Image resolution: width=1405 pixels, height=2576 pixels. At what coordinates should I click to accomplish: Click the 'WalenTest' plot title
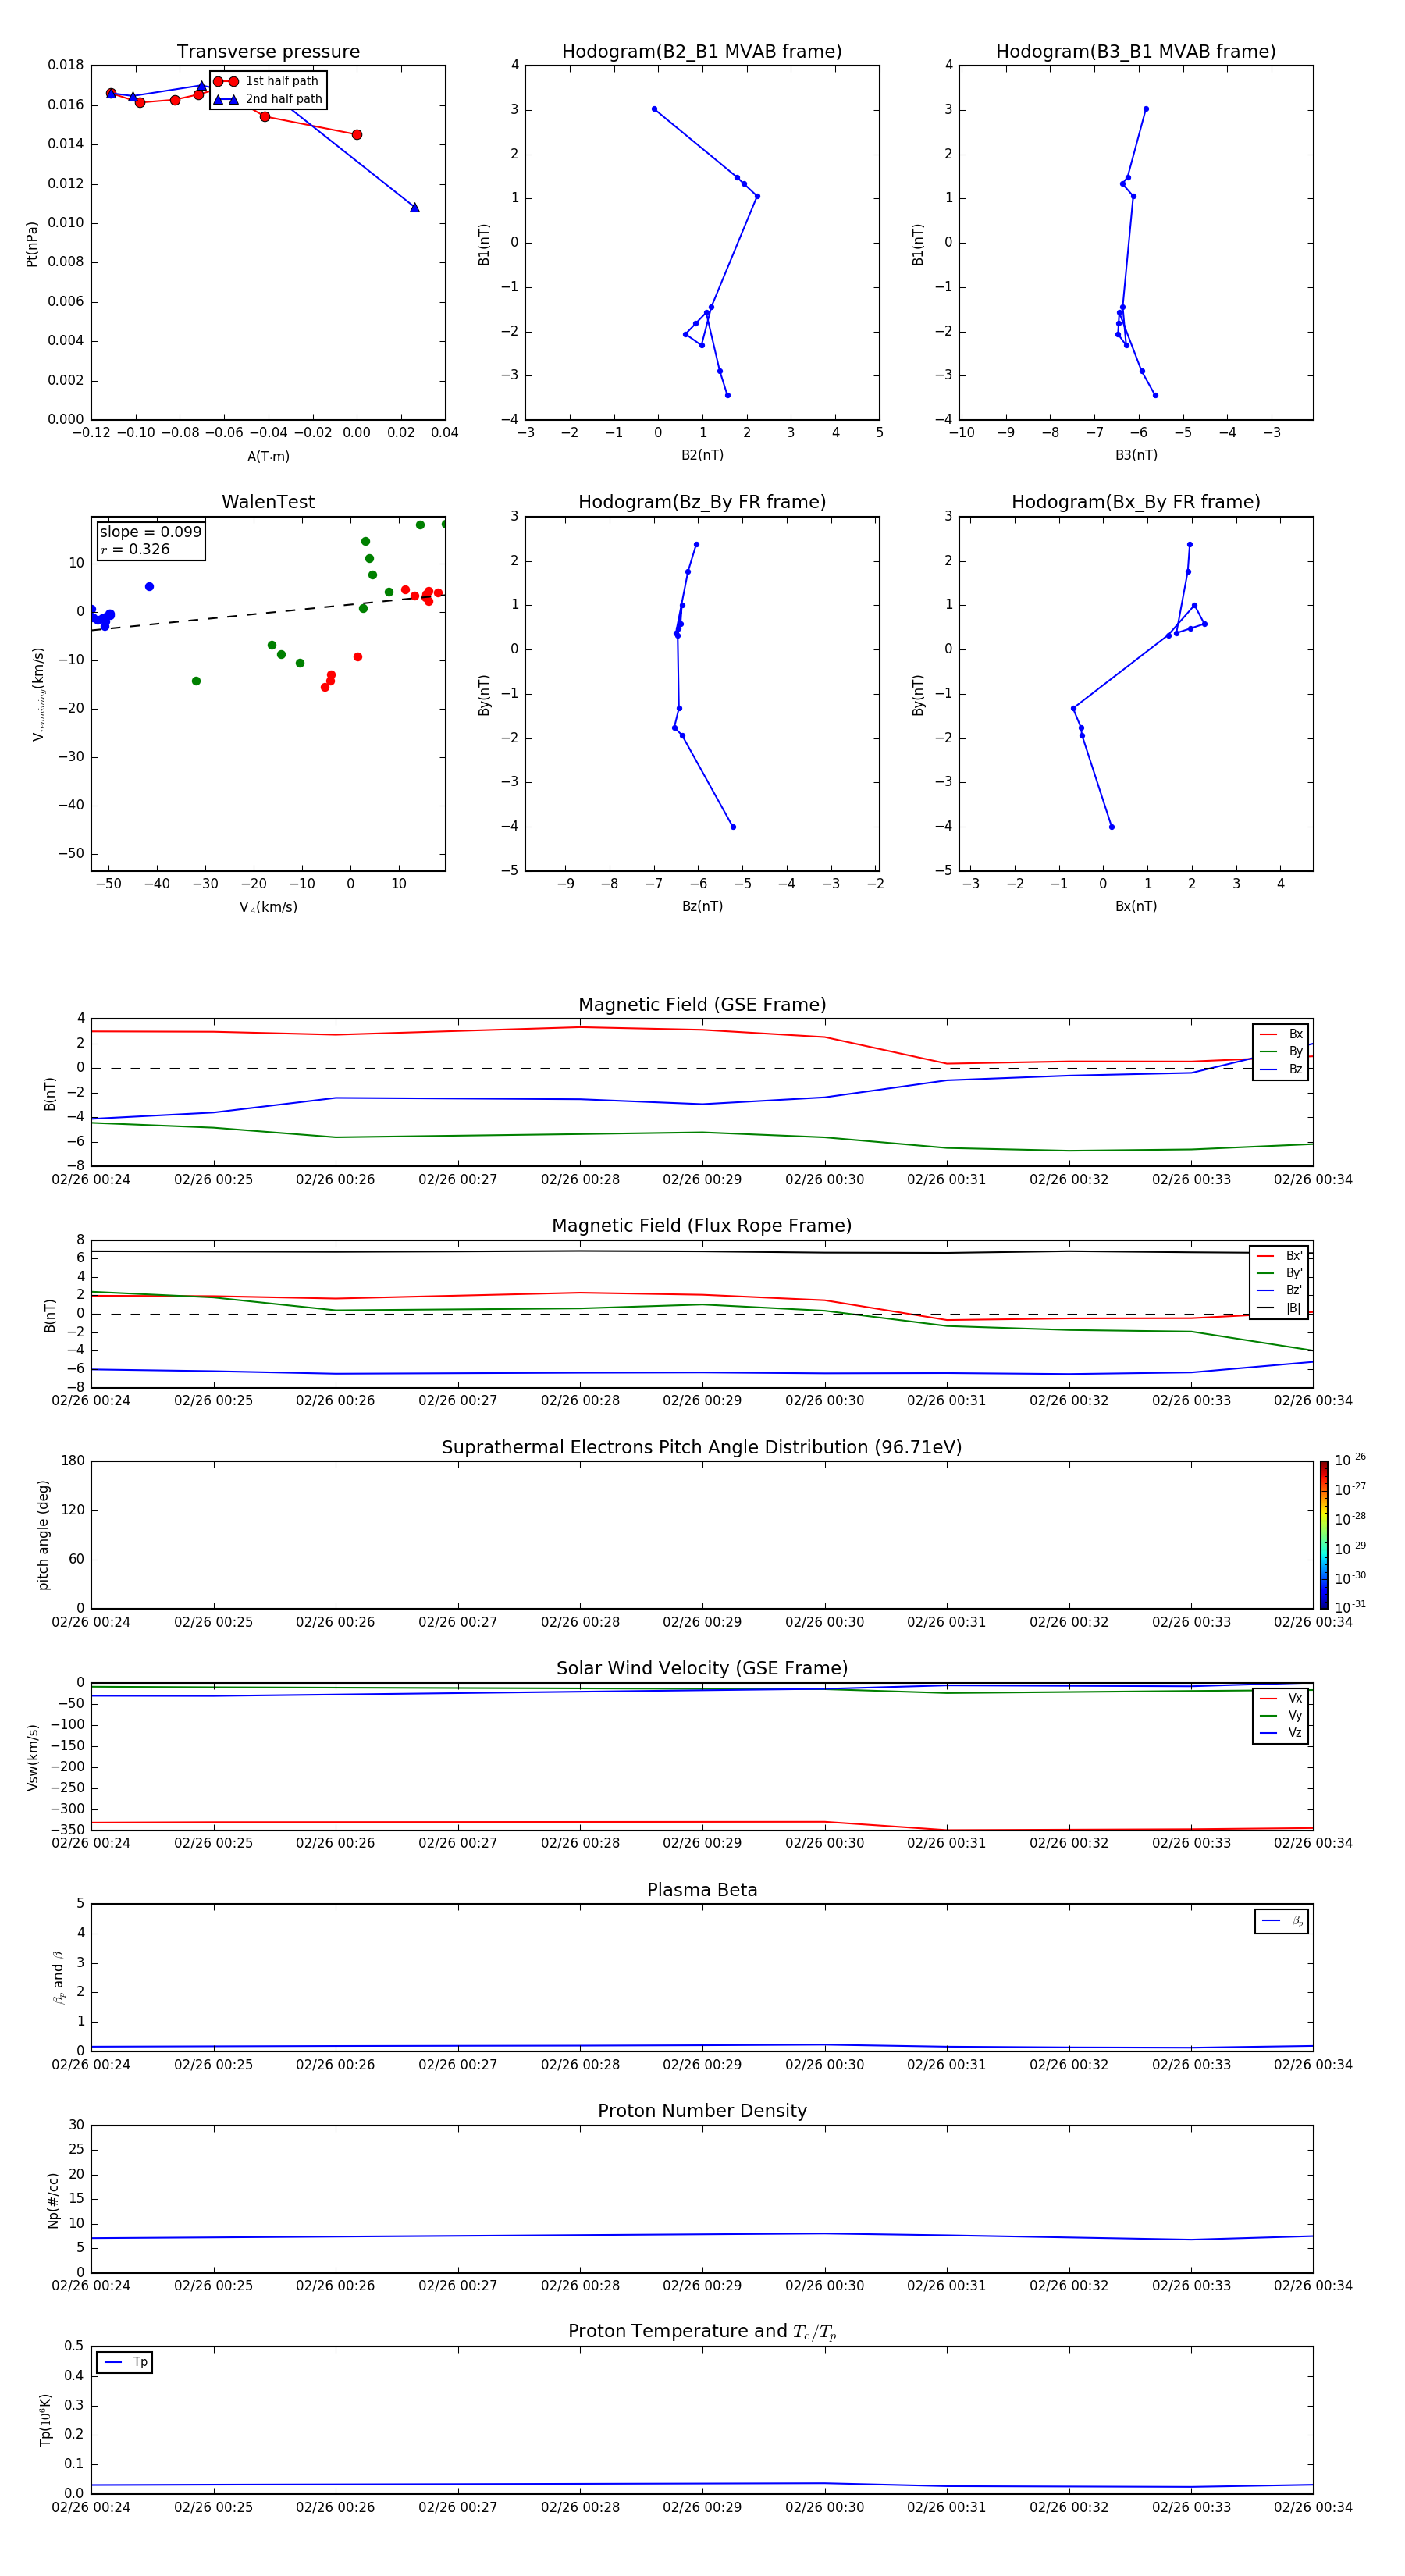pos(268,502)
